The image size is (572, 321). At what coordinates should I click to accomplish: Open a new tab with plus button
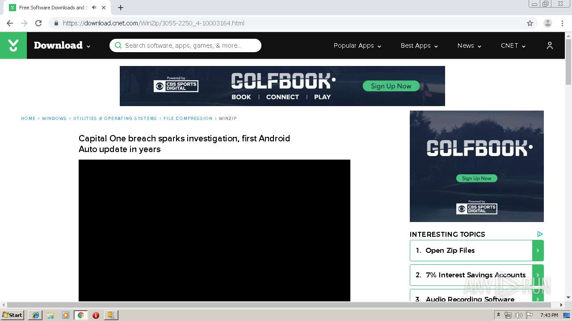[x=121, y=8]
